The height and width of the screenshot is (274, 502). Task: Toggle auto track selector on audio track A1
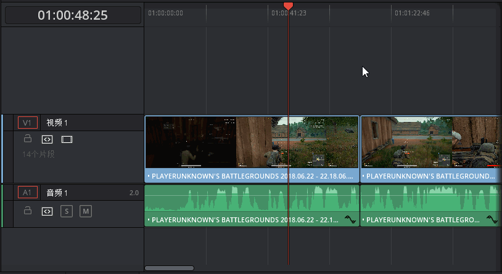point(47,211)
